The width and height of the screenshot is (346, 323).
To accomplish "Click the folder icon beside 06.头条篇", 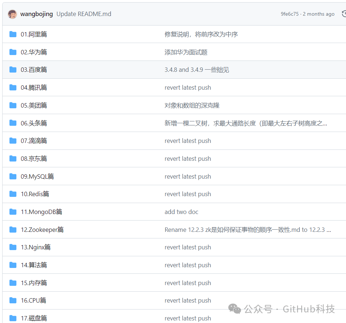I will [13, 123].
